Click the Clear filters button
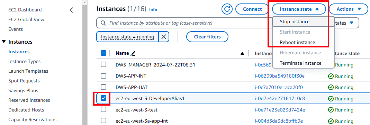The image size is (370, 125). pyautogui.click(x=207, y=37)
